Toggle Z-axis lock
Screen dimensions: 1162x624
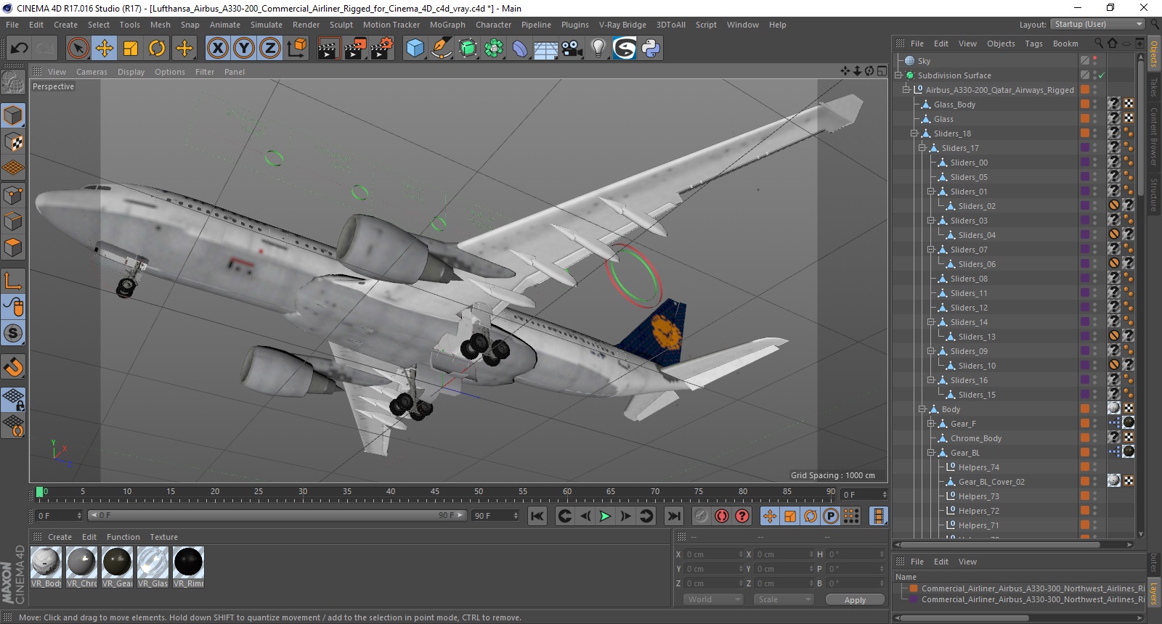270,49
